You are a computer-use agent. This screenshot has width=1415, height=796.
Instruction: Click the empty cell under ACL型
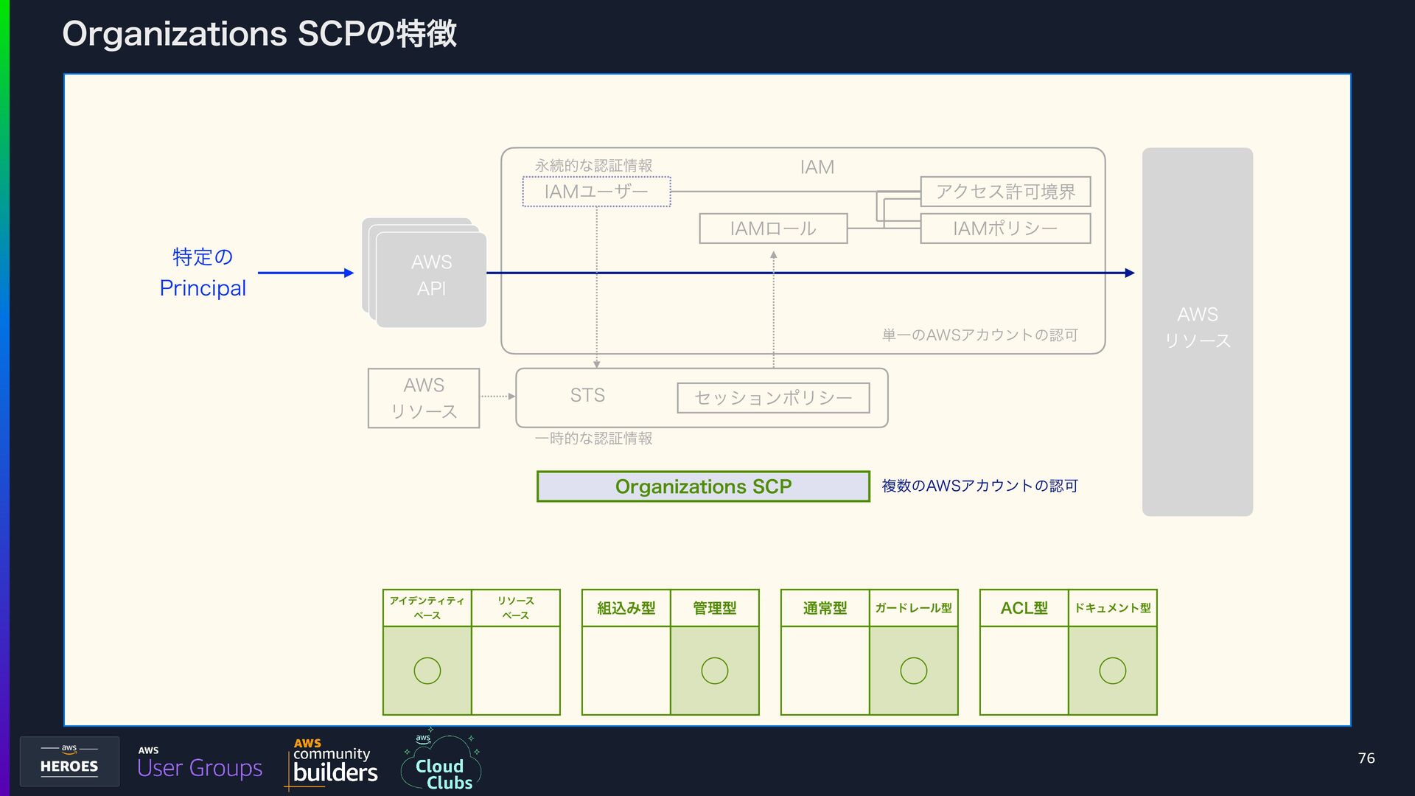pyautogui.click(x=1024, y=671)
